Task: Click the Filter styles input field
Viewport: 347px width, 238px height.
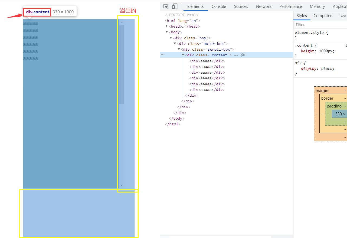Action: pos(320,25)
